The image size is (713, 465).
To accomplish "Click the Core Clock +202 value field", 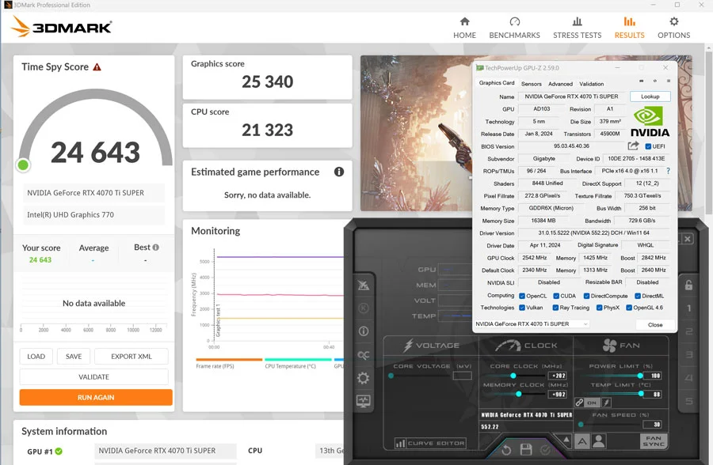I will click(x=559, y=376).
